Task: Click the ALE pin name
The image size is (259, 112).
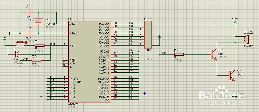Action: pyautogui.click(x=72, y=63)
